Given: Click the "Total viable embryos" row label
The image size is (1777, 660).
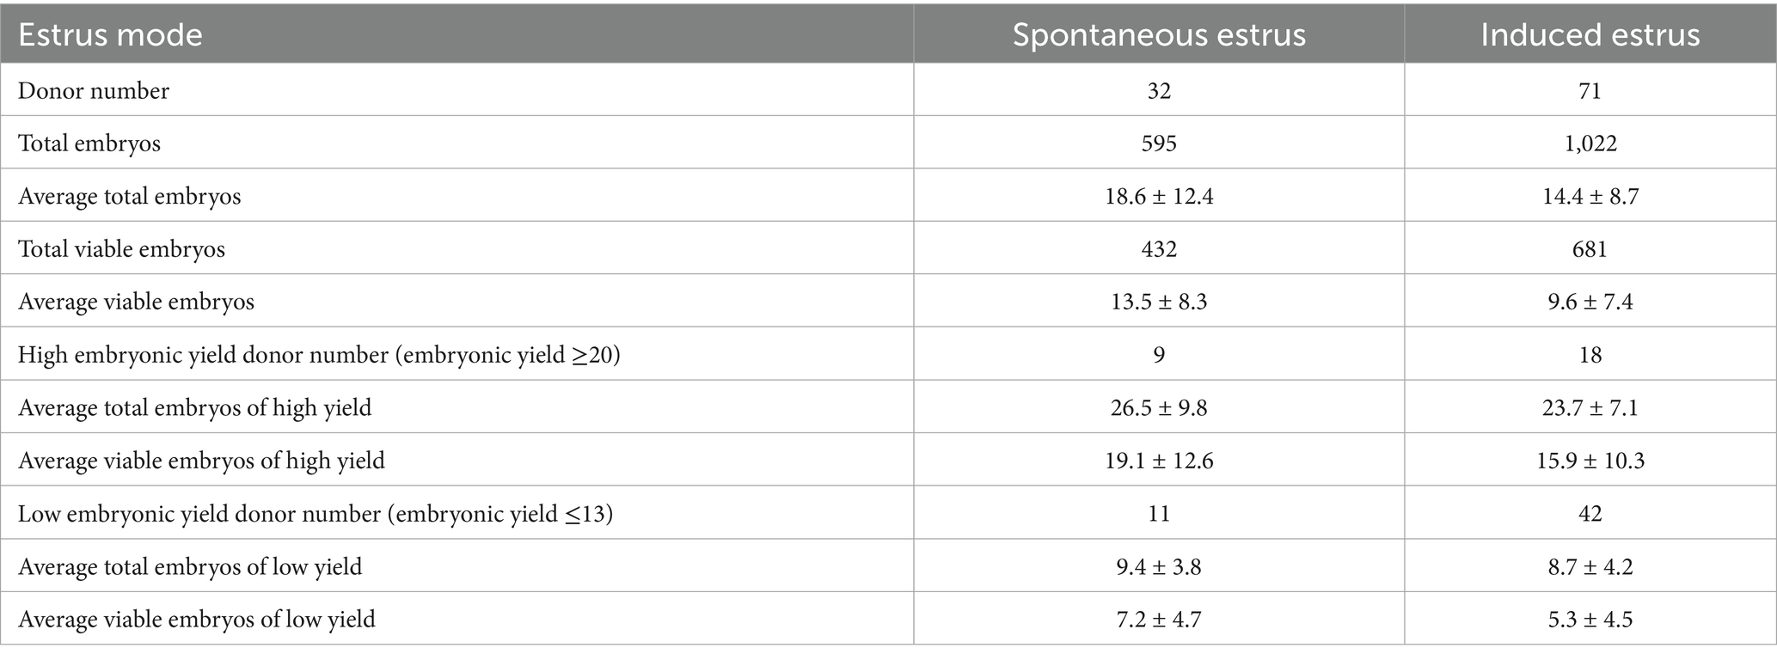Looking at the screenshot, I should point(121,249).
